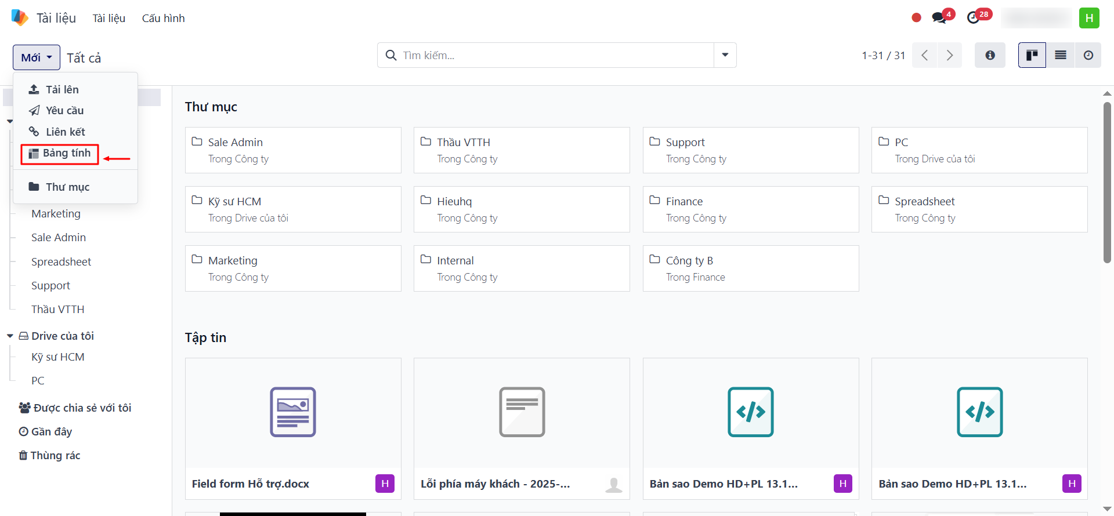Open the Field form Hỗ trợ.docx thumbnail
Image resolution: width=1114 pixels, height=516 pixels.
coord(293,412)
